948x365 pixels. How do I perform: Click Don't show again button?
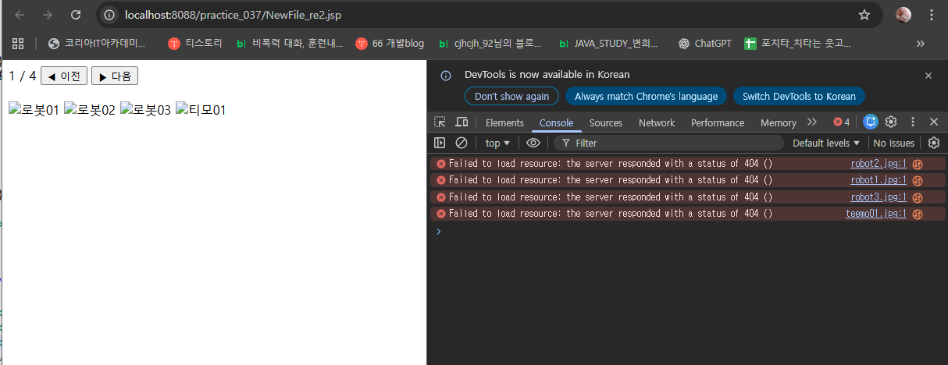click(x=511, y=96)
